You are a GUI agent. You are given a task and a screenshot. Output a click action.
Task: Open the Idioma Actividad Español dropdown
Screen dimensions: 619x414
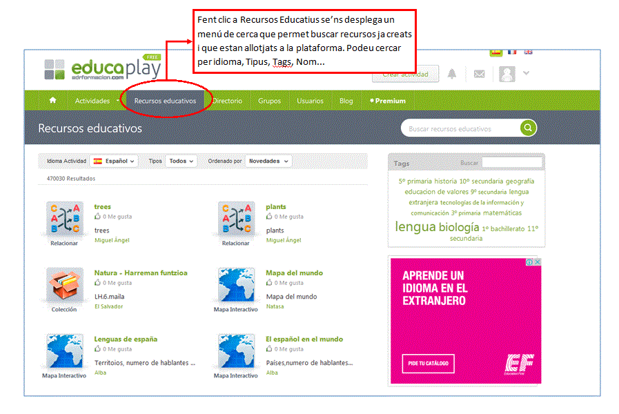(x=114, y=161)
